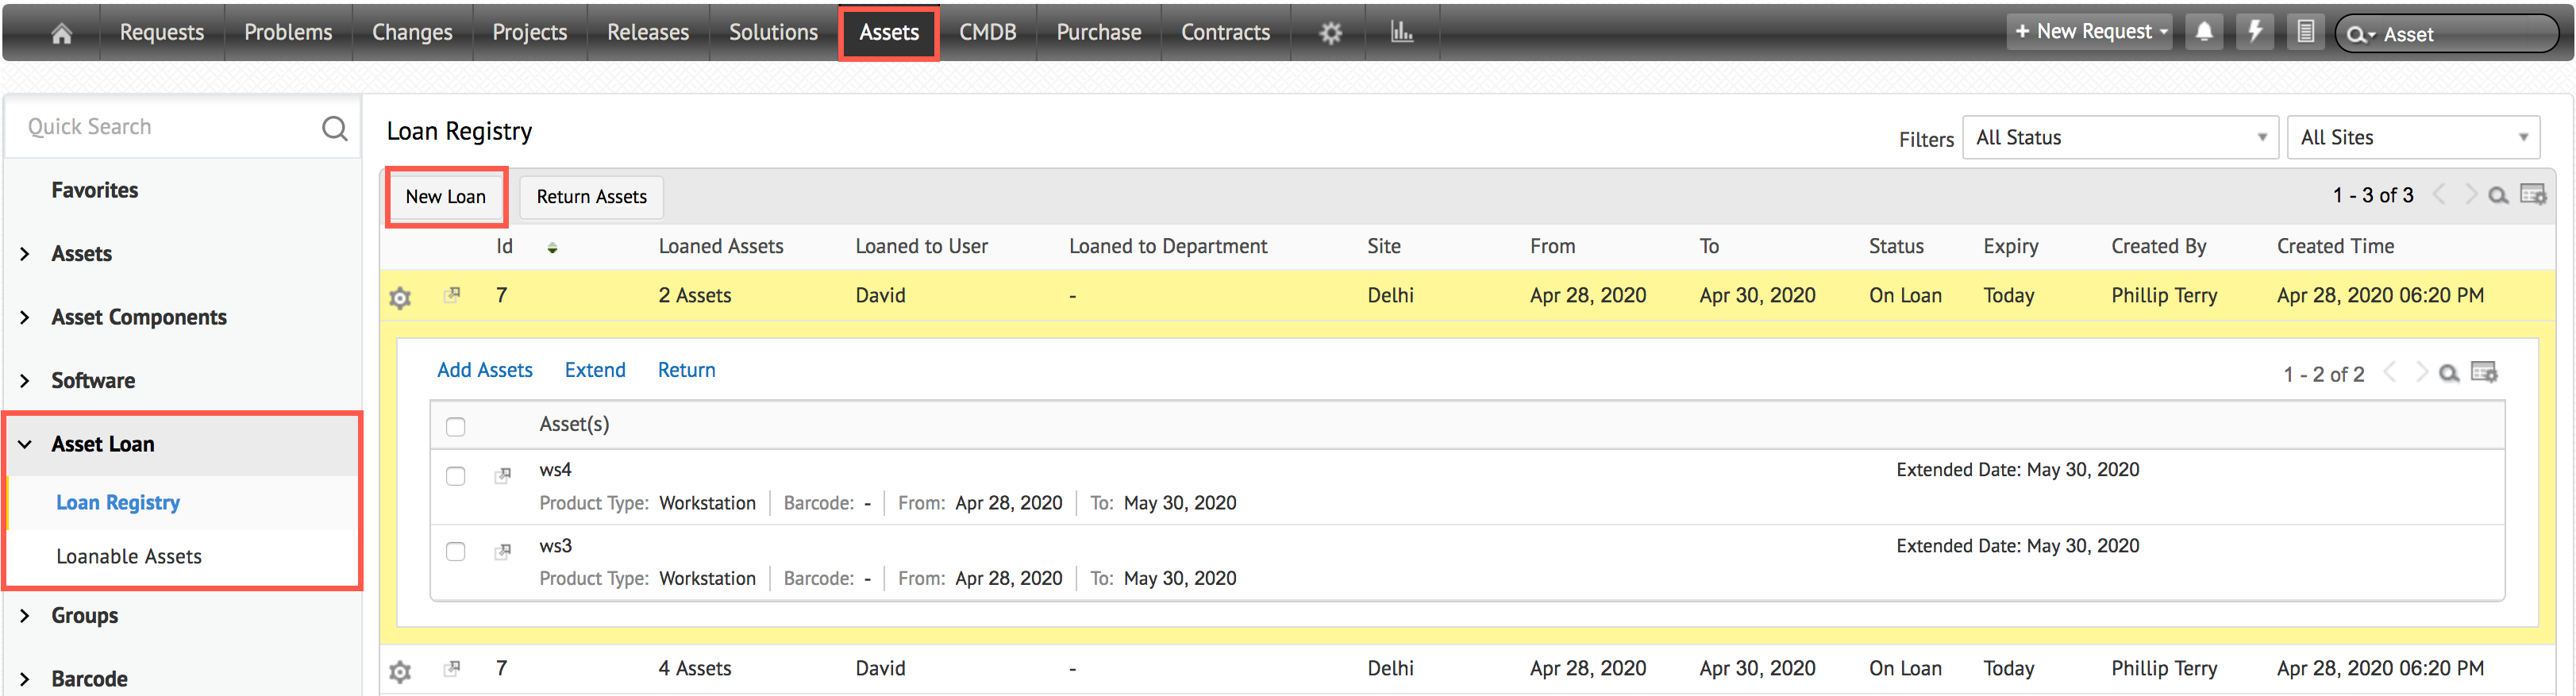Open the Reports chart icon

[x=1402, y=32]
